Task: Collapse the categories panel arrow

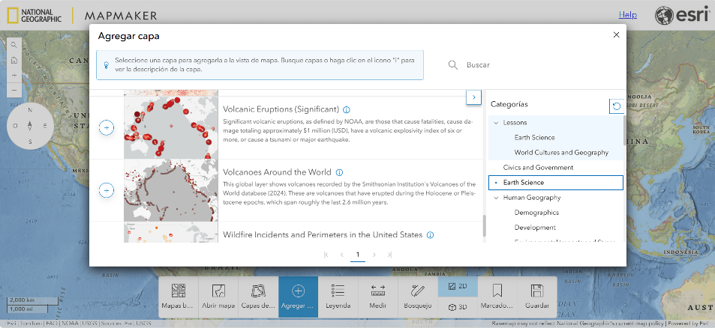Action: (473, 97)
